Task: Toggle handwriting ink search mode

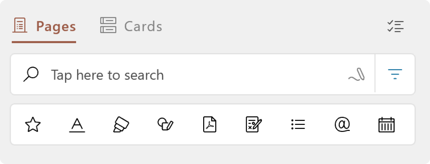Action: (x=357, y=75)
